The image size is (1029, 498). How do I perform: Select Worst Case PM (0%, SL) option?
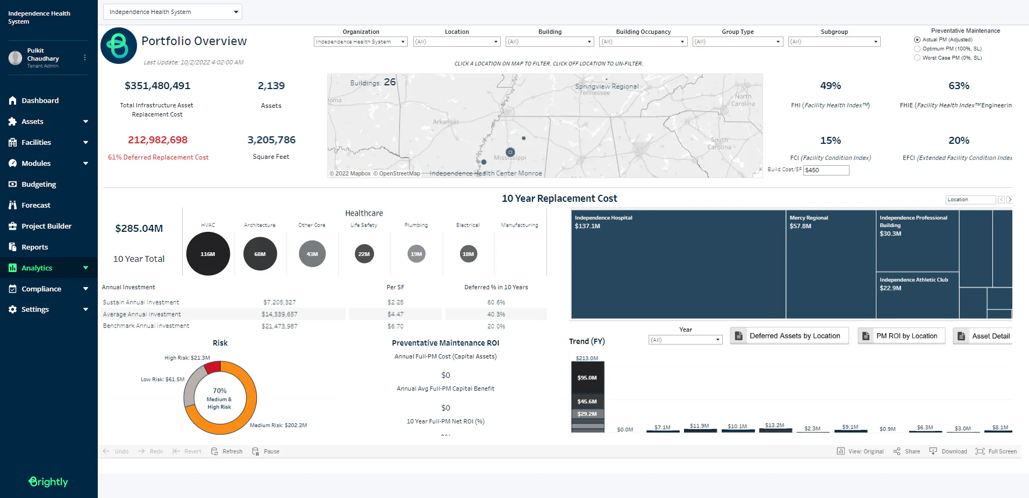pyautogui.click(x=917, y=58)
